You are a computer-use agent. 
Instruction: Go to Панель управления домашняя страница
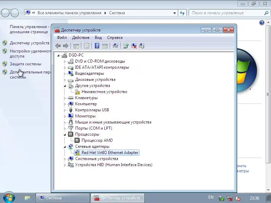pyautogui.click(x=29, y=29)
